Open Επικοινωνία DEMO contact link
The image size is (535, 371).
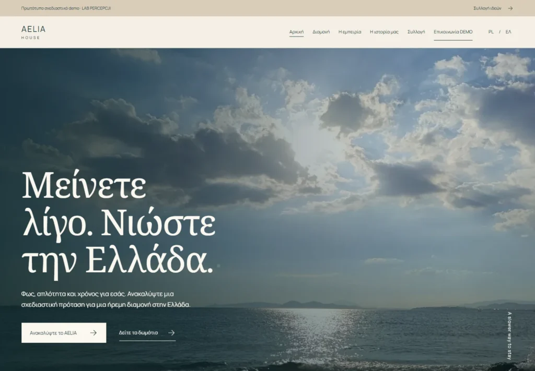point(453,32)
